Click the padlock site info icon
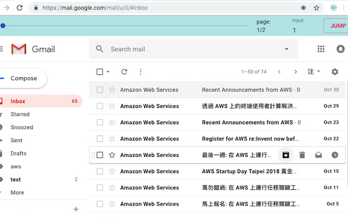The height and width of the screenshot is (217, 348). click(x=36, y=8)
